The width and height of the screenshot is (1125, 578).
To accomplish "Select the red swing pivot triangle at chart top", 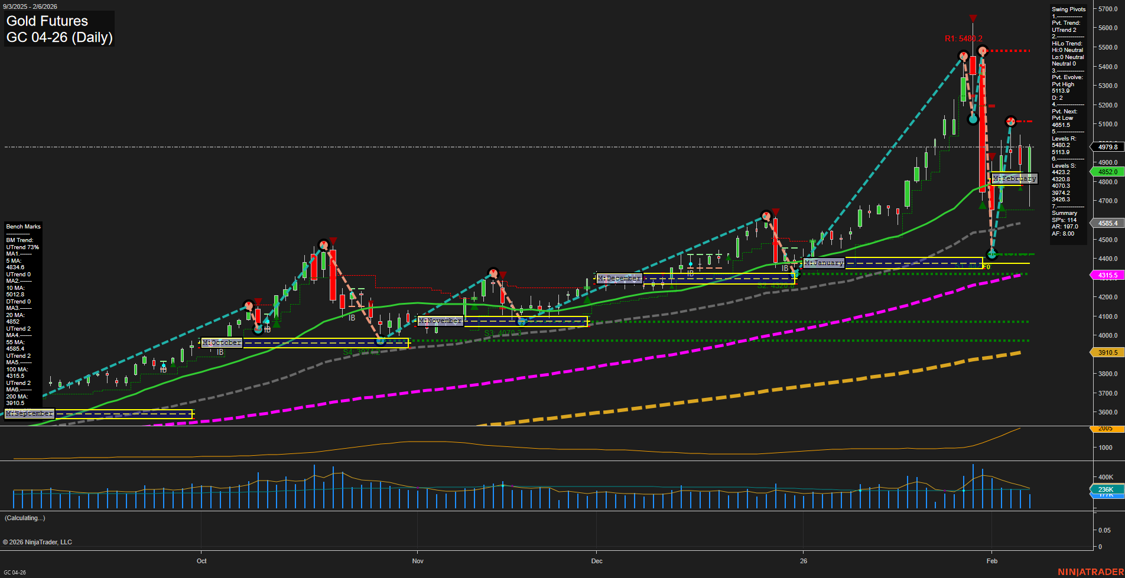I will click(x=973, y=18).
